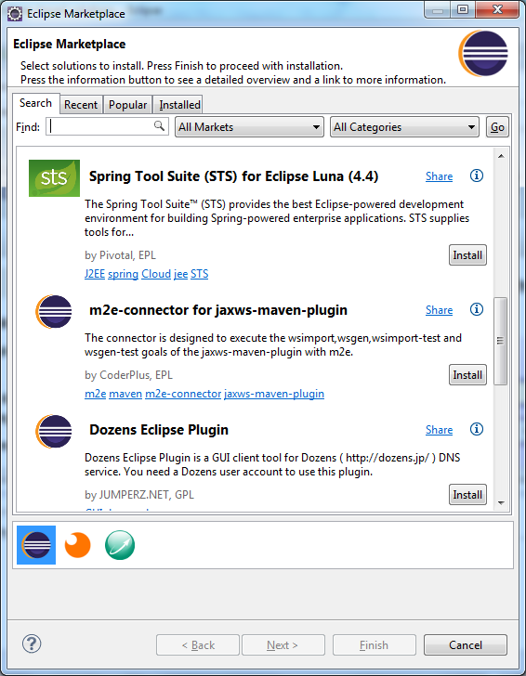
Task: Click the m2e-connector Eclipse logo icon
Action: click(54, 312)
